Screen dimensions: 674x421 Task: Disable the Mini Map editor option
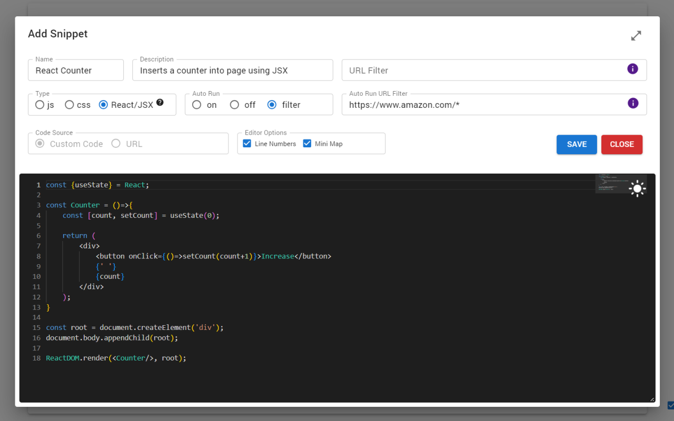click(x=307, y=143)
